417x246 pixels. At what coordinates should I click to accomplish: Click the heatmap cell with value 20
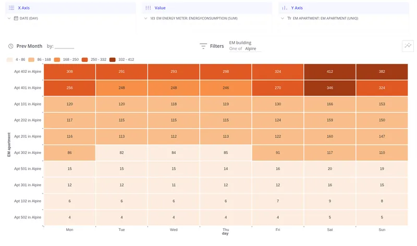(330, 169)
